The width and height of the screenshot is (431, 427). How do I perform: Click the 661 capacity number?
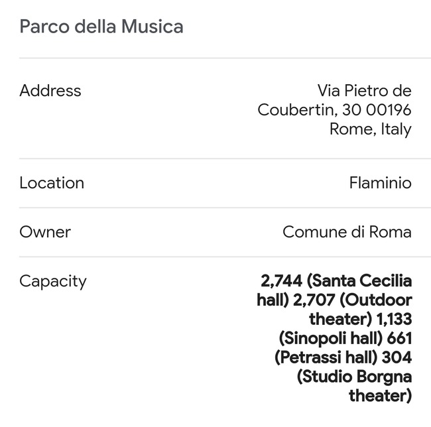click(399, 339)
